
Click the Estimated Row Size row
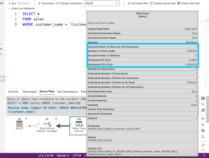(142, 92)
